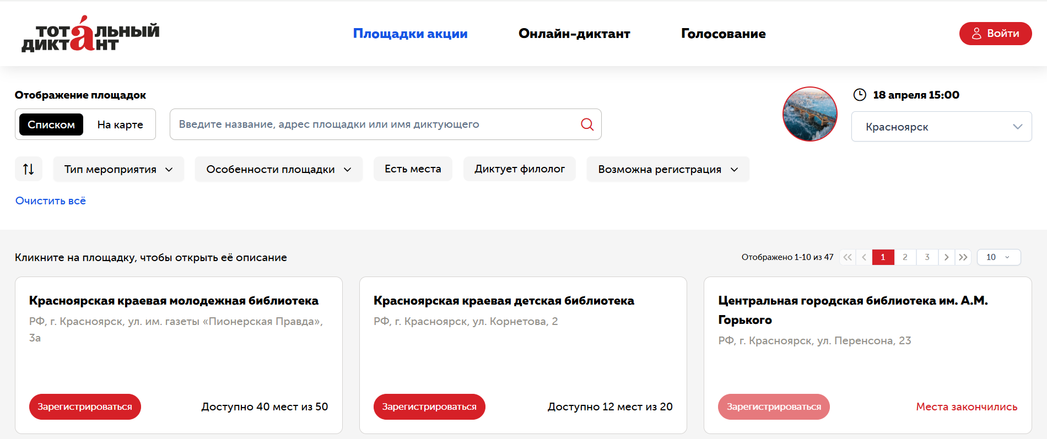This screenshot has width=1047, height=439.
Task: Click the sort arrows icon
Action: (29, 169)
